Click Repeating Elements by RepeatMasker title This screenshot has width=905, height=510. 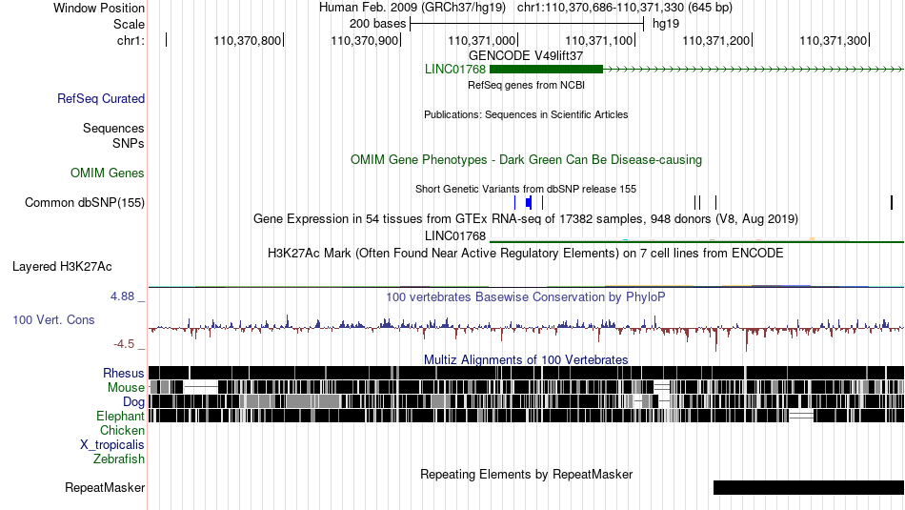(x=527, y=474)
